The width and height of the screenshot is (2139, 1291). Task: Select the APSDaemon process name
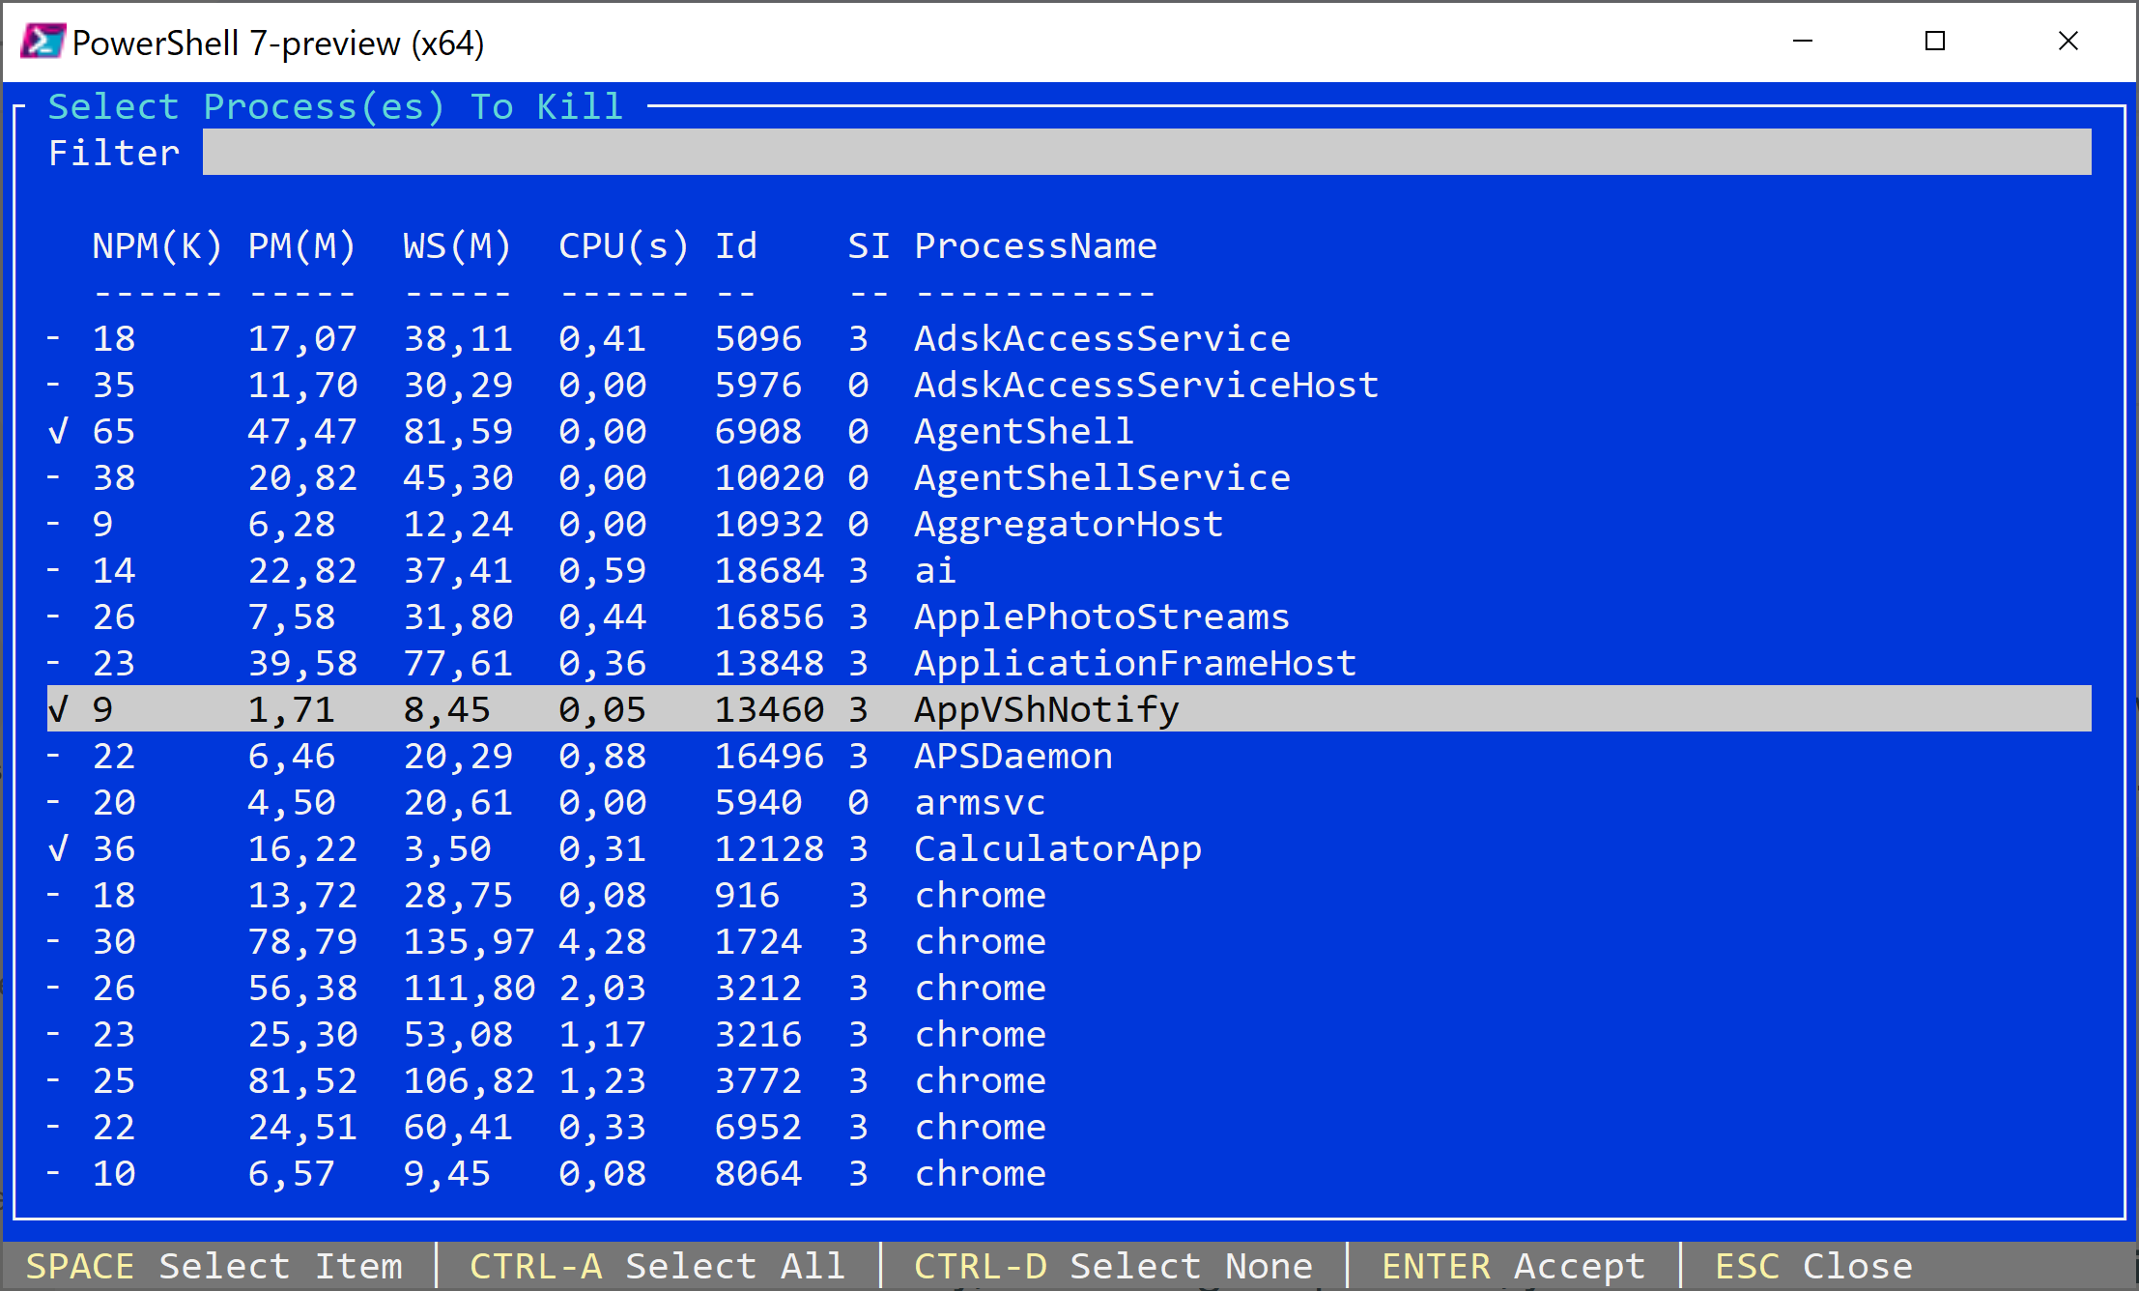tap(1013, 757)
